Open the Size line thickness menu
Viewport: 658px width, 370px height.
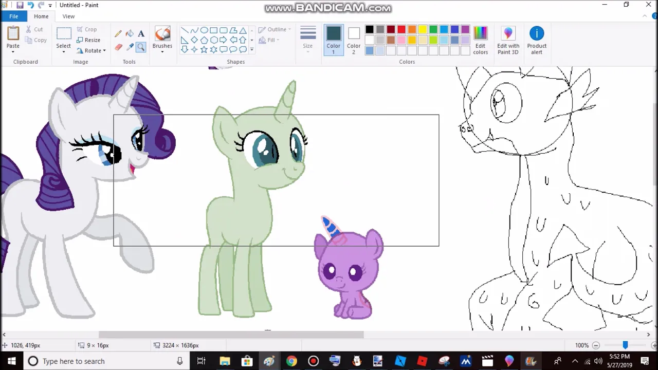pyautogui.click(x=308, y=38)
